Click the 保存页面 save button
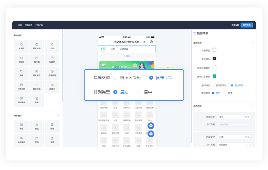This screenshot has width=268, height=170. pyautogui.click(x=247, y=25)
